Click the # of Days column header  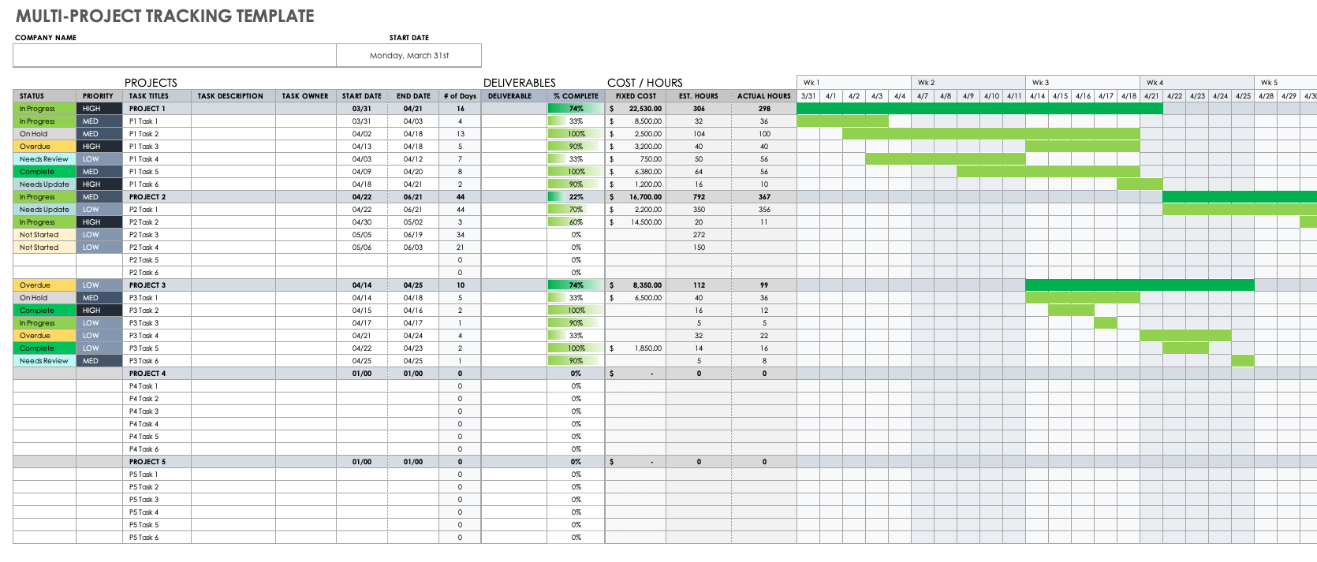tap(460, 96)
